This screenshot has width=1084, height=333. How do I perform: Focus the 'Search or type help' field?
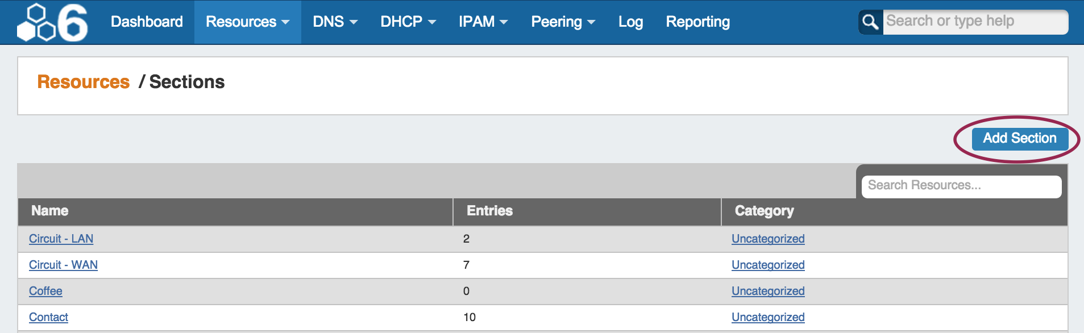coord(975,22)
